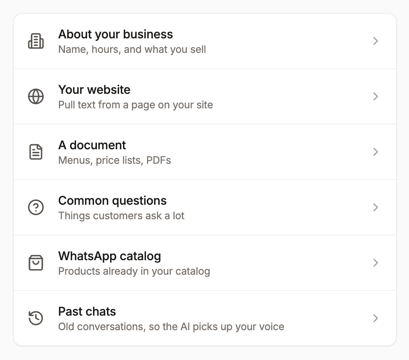Expand the Past chats row chevron
The width and height of the screenshot is (409, 360).
tap(376, 318)
